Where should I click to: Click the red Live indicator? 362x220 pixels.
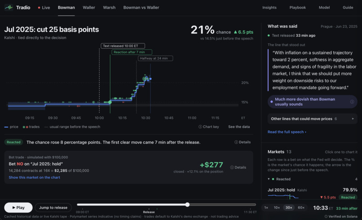[44, 8]
